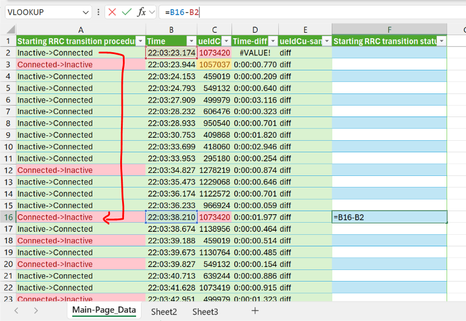Viewport: 466px width, 321px height.
Task: Click the #VALUE! error cell
Action: click(x=255, y=53)
